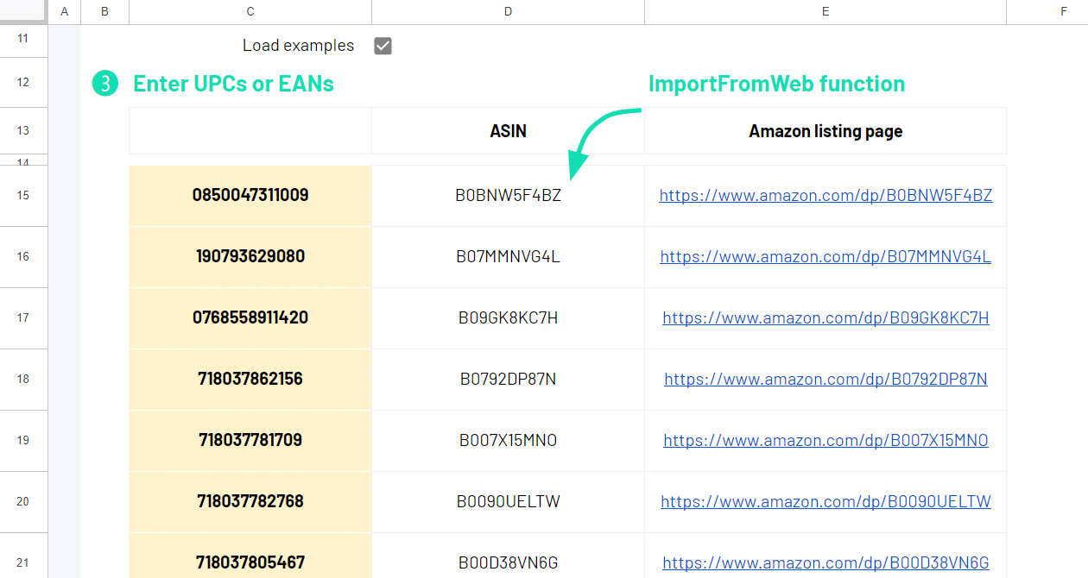Select row 15 header

(x=23, y=196)
